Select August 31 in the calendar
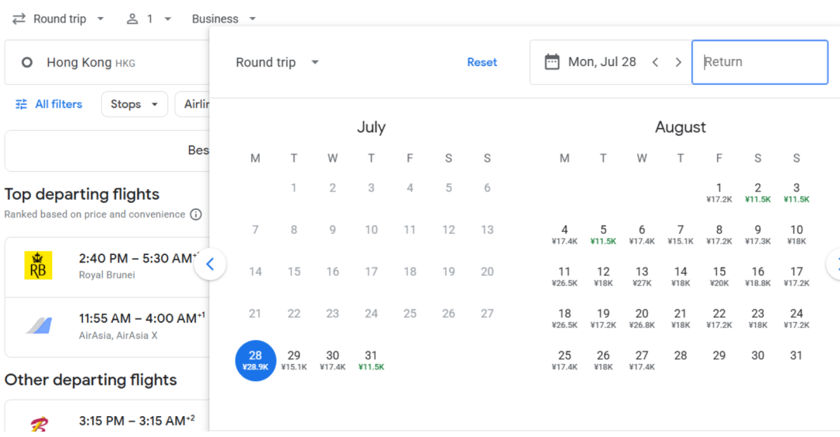This screenshot has height=437, width=840. 796,355
